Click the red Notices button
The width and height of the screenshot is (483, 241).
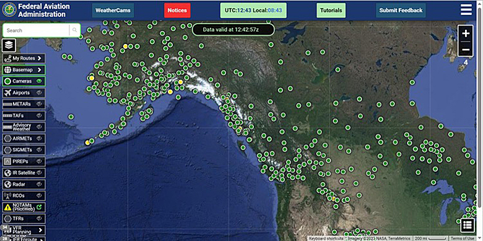pyautogui.click(x=177, y=10)
